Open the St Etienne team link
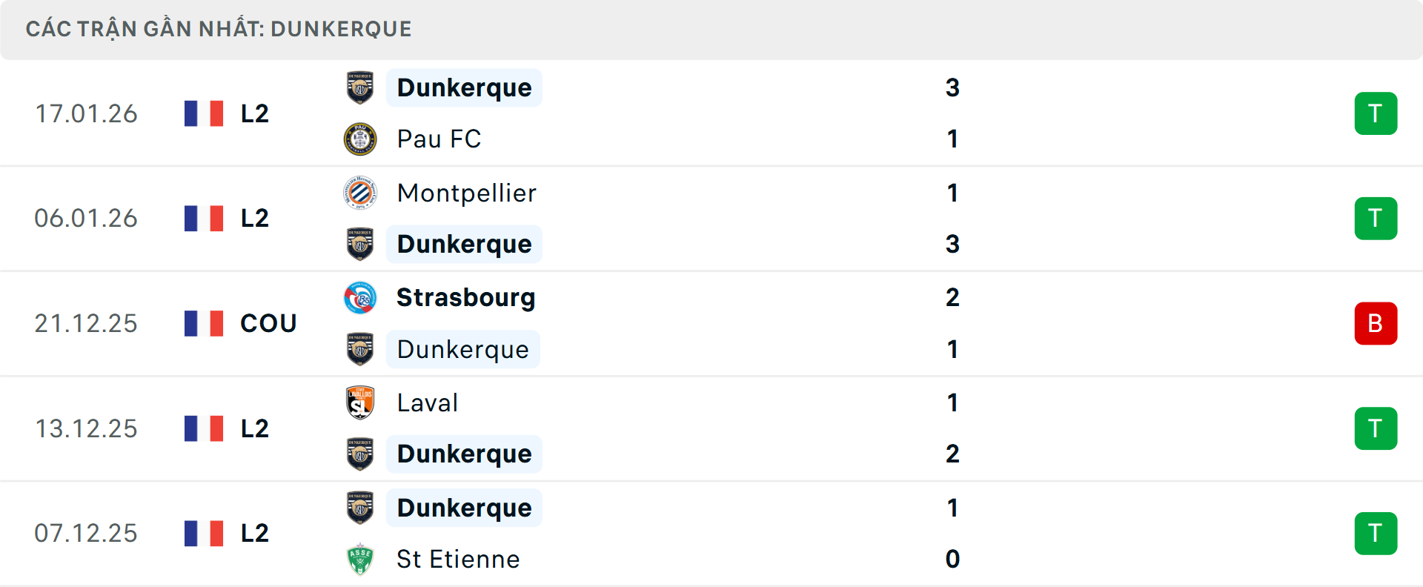The image size is (1423, 587). tap(458, 560)
